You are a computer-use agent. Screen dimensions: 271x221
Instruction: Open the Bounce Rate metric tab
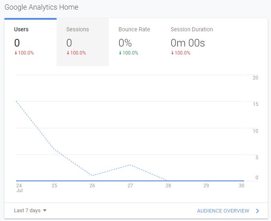tap(135, 42)
